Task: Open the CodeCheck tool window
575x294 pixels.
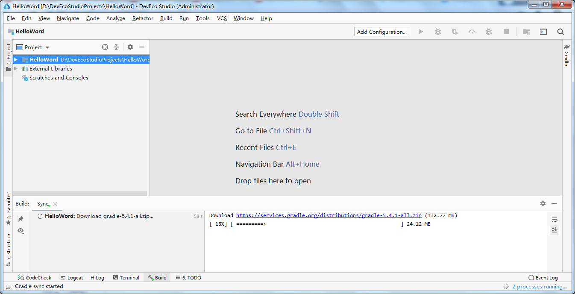Action: click(x=35, y=278)
